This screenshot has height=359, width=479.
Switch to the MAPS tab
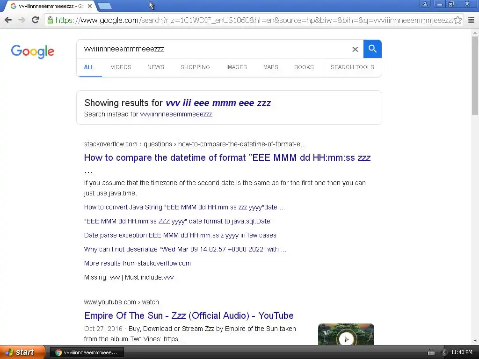[x=271, y=67]
